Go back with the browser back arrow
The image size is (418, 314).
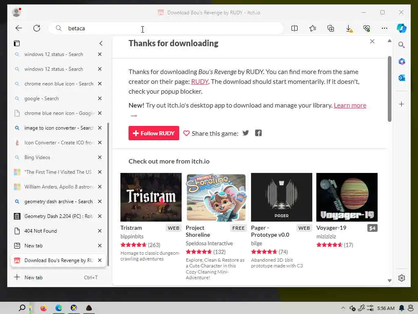(x=19, y=28)
